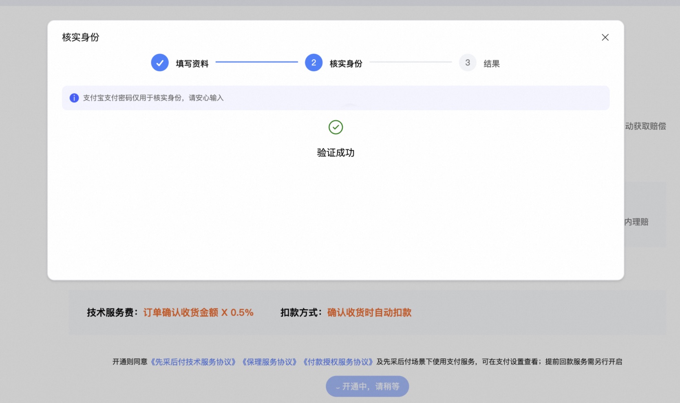Click the green 验证成功 check icon

click(336, 127)
